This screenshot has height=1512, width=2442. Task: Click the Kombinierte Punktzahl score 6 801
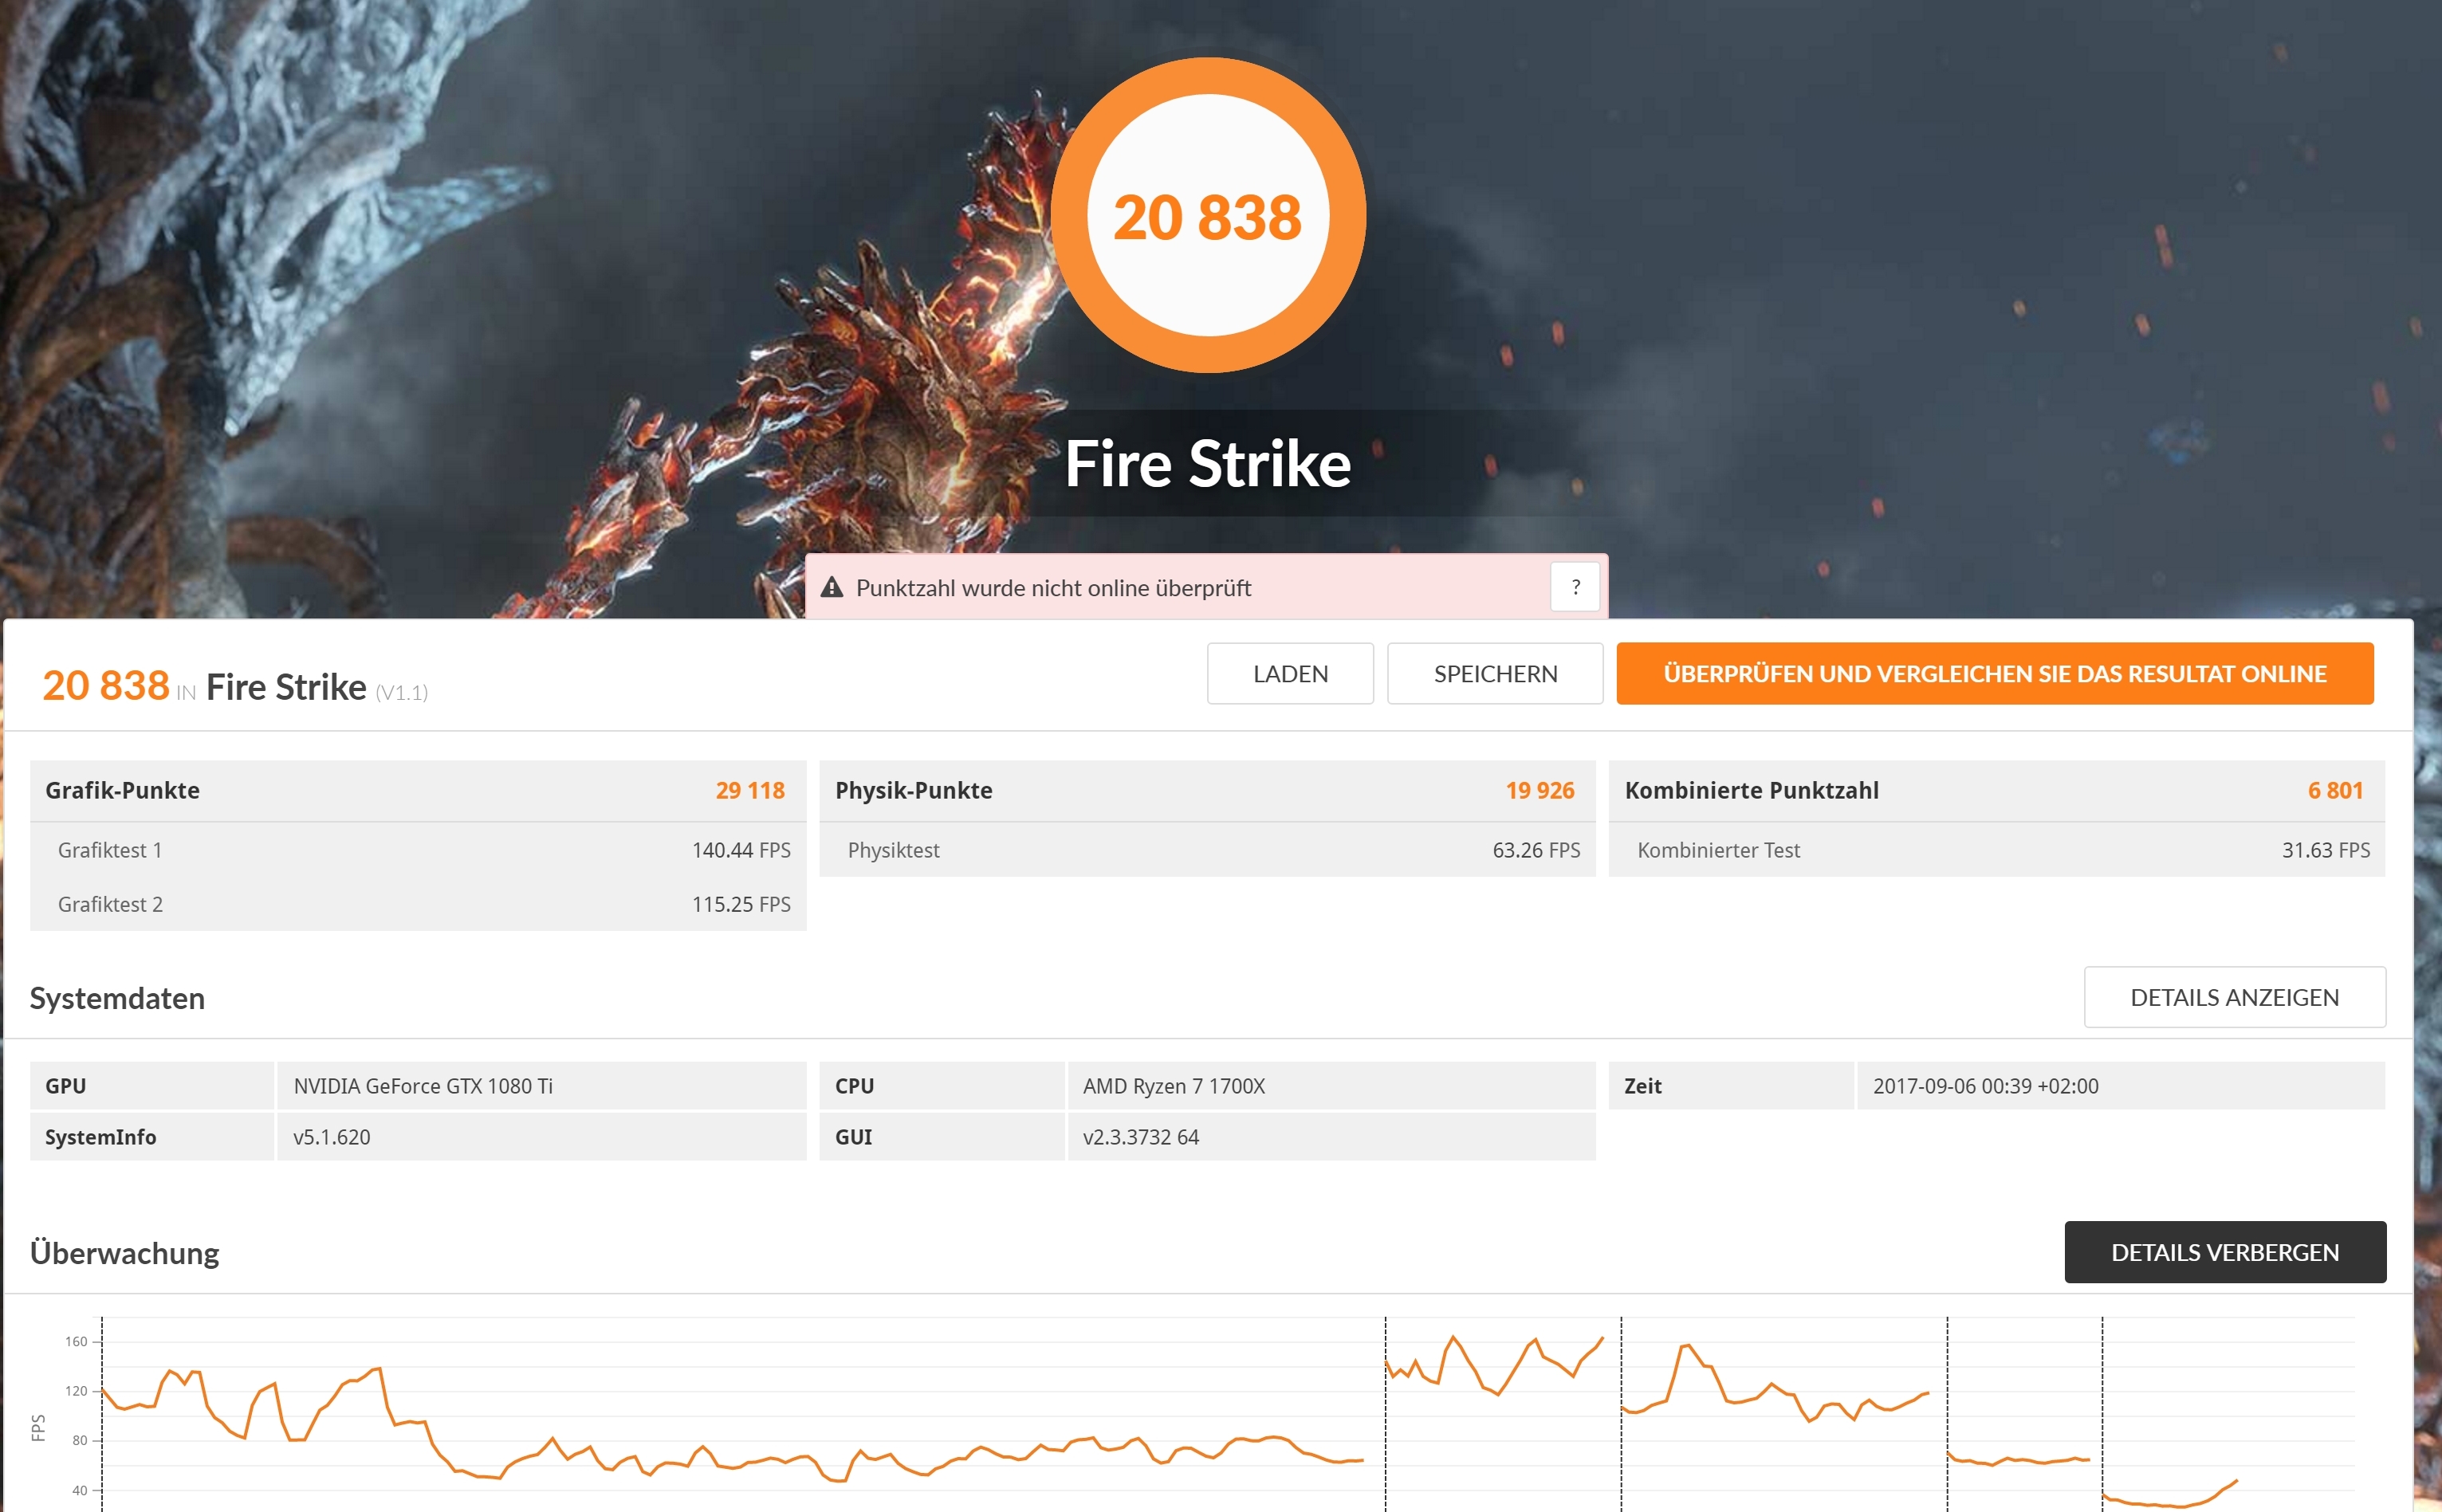[2334, 790]
